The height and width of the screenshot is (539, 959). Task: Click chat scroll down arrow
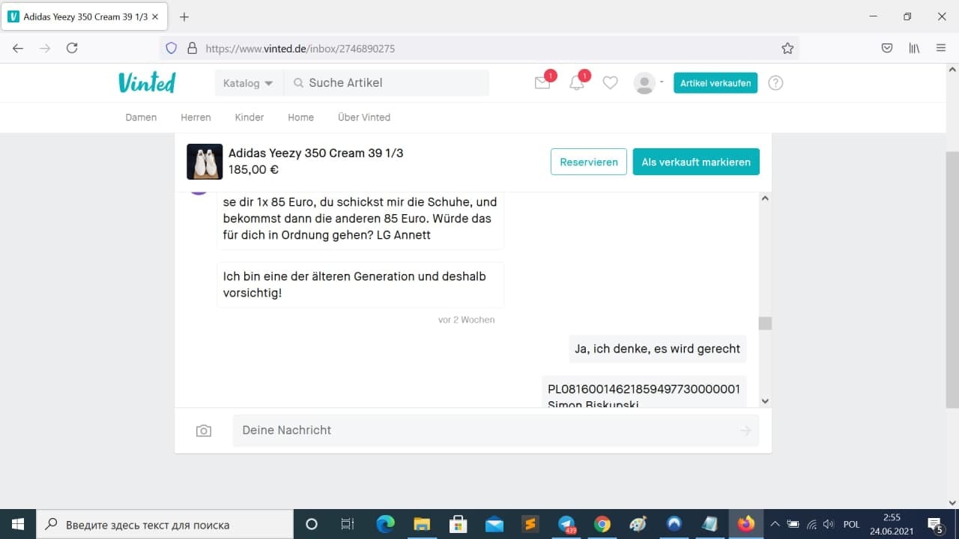[x=765, y=401]
